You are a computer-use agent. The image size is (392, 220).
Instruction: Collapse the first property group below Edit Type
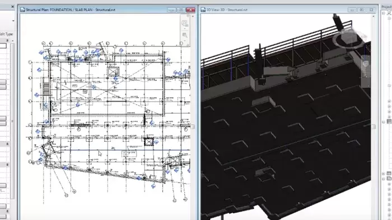7,40
